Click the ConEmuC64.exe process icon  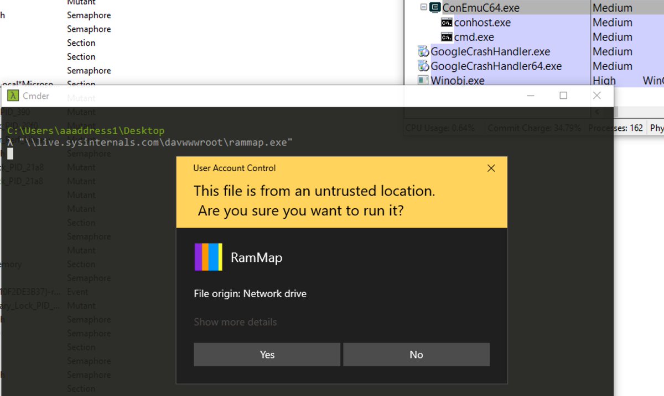pos(435,8)
